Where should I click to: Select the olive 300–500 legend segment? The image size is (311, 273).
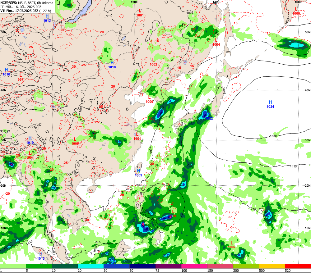point(246,266)
